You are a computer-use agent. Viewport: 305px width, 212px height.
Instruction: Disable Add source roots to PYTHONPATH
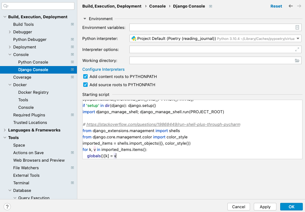point(85,84)
